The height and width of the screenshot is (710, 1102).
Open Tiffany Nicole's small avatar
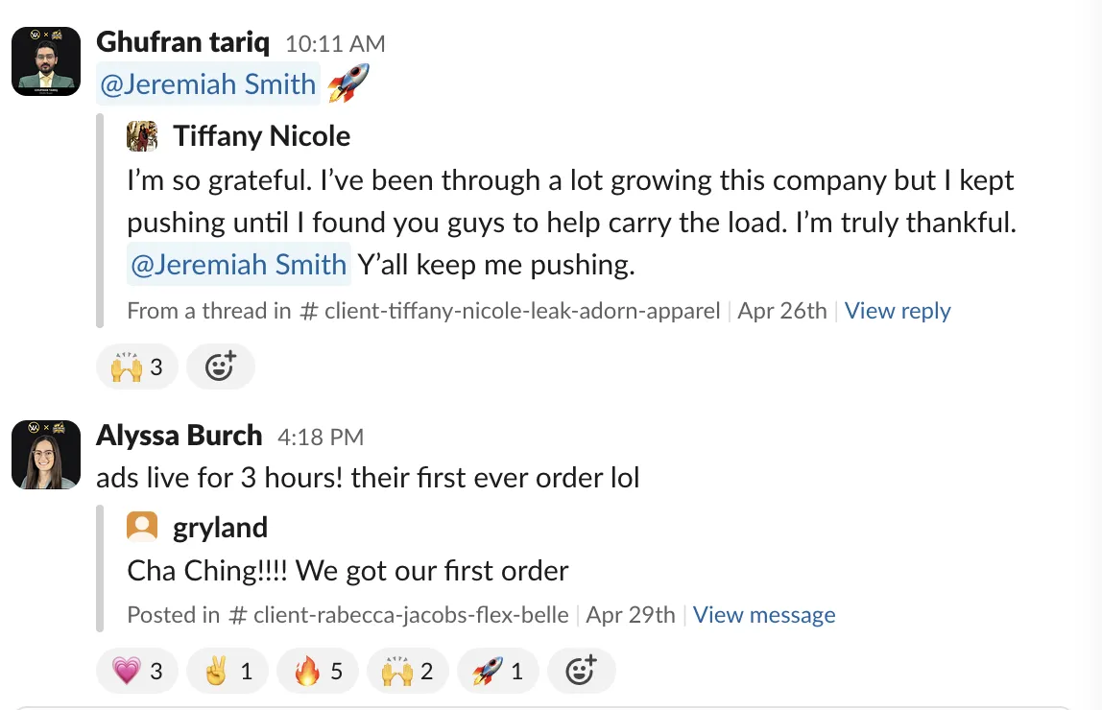(x=142, y=136)
